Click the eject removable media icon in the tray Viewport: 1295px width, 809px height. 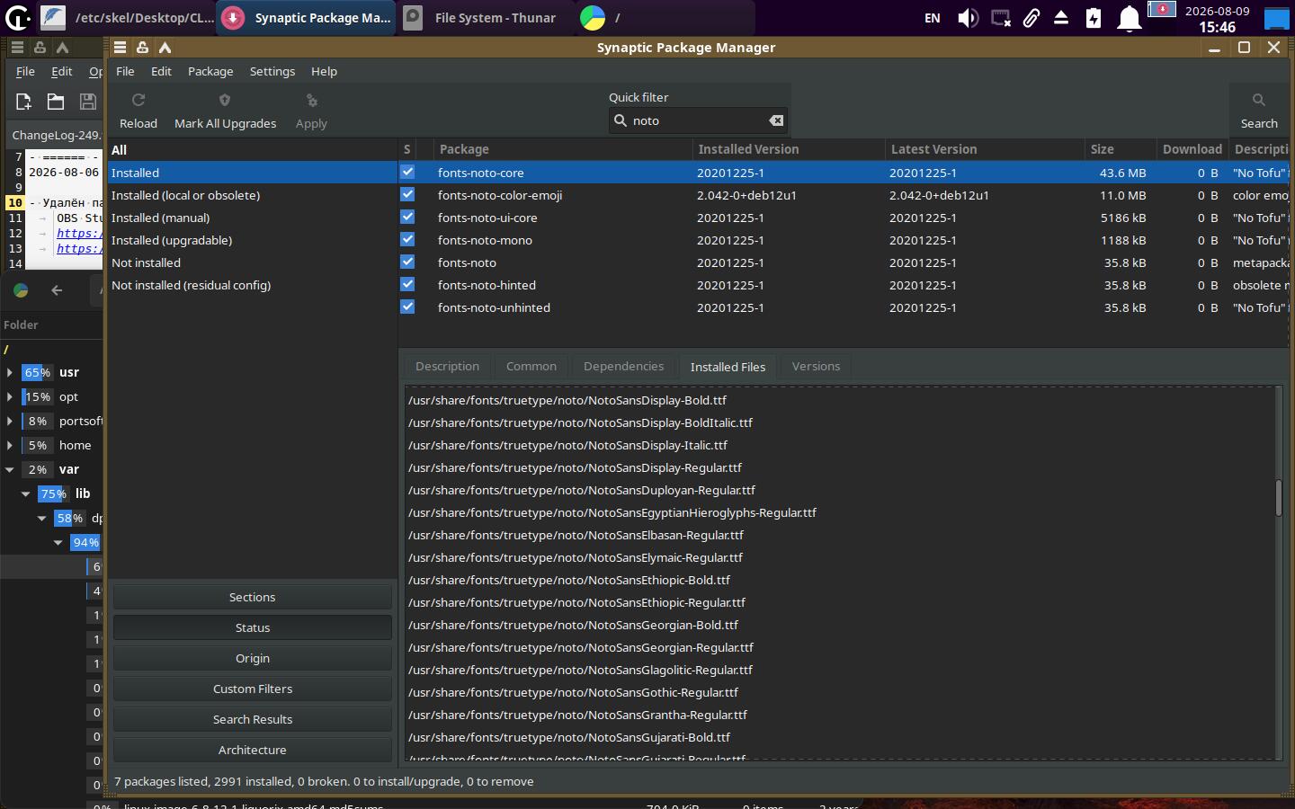1061,18
